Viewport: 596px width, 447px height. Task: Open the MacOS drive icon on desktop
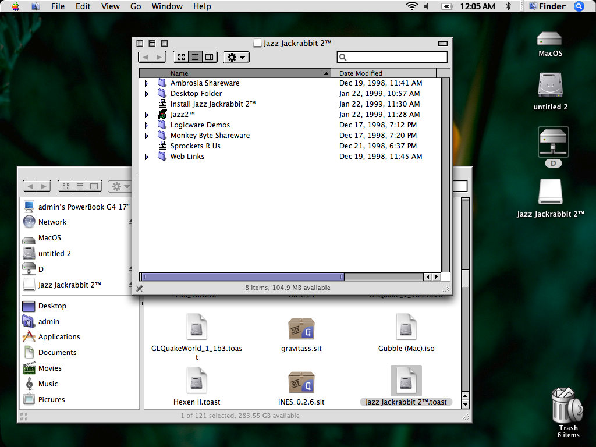(x=549, y=38)
